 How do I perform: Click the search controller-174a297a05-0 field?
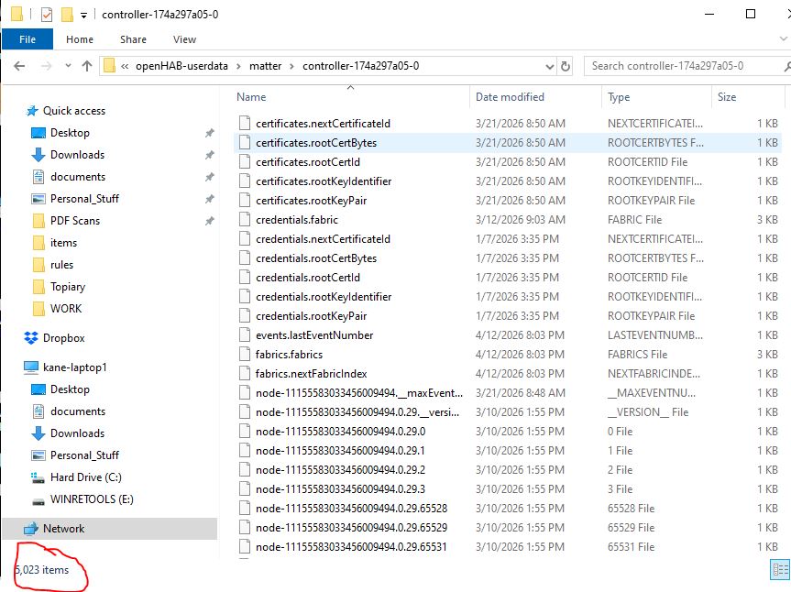pos(687,66)
